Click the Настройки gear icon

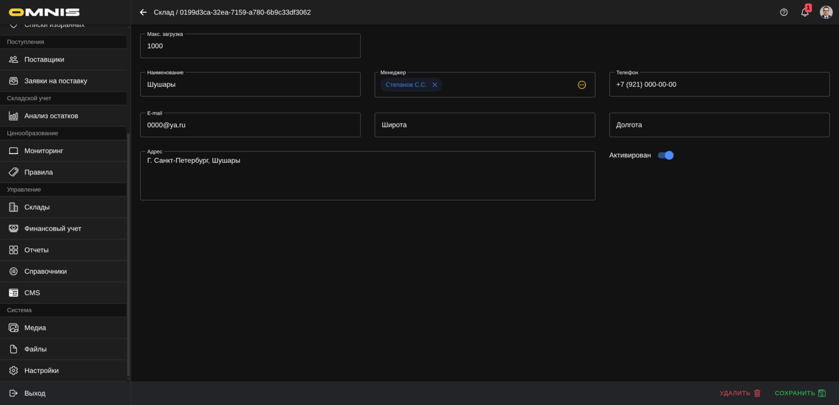(13, 371)
